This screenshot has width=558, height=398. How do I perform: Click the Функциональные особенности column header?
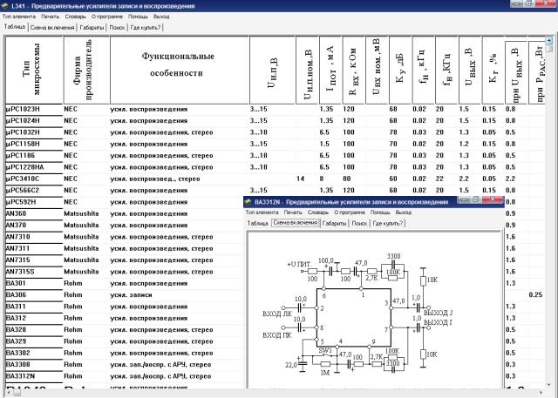pyautogui.click(x=180, y=70)
